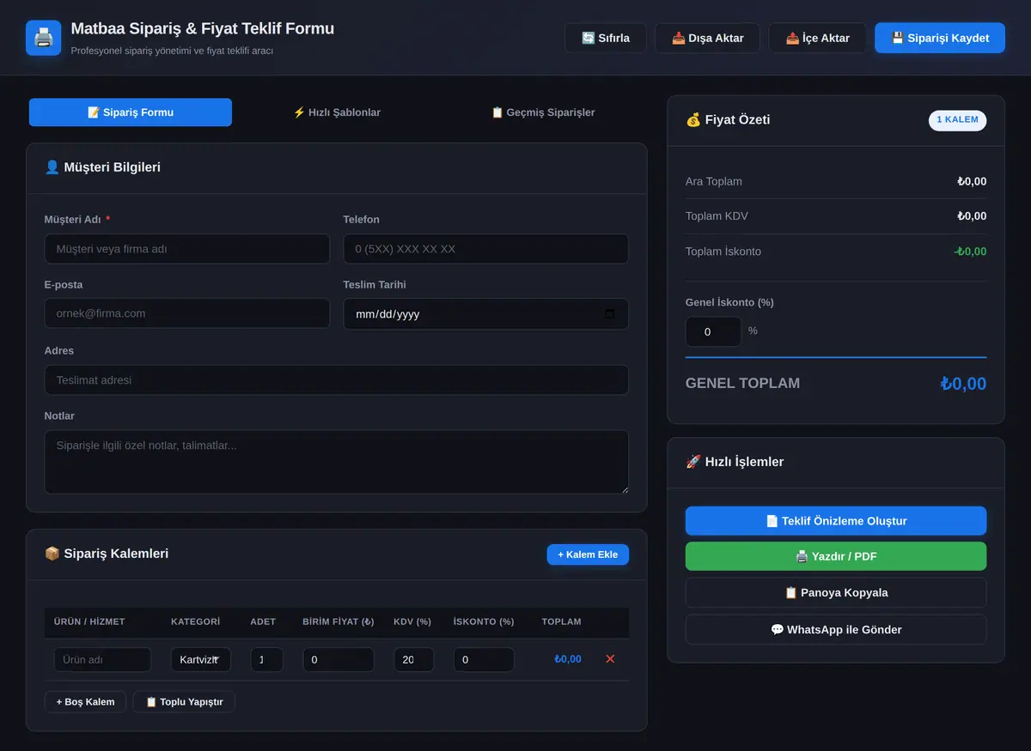Click the Toplam KDV label
Image resolution: width=1031 pixels, height=751 pixels.
coord(717,216)
